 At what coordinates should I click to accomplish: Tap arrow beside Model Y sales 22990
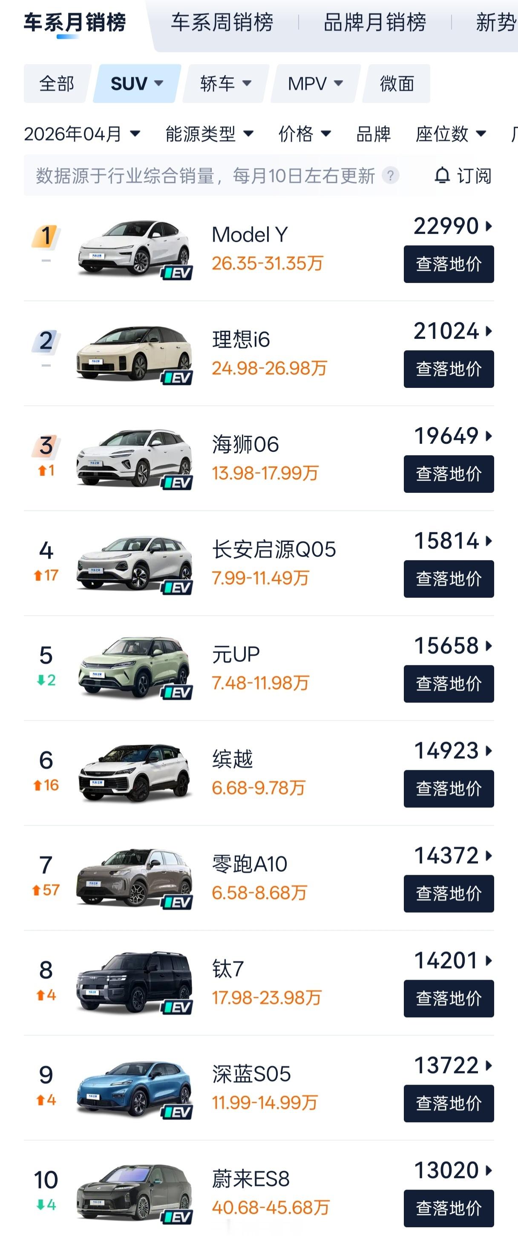click(489, 226)
